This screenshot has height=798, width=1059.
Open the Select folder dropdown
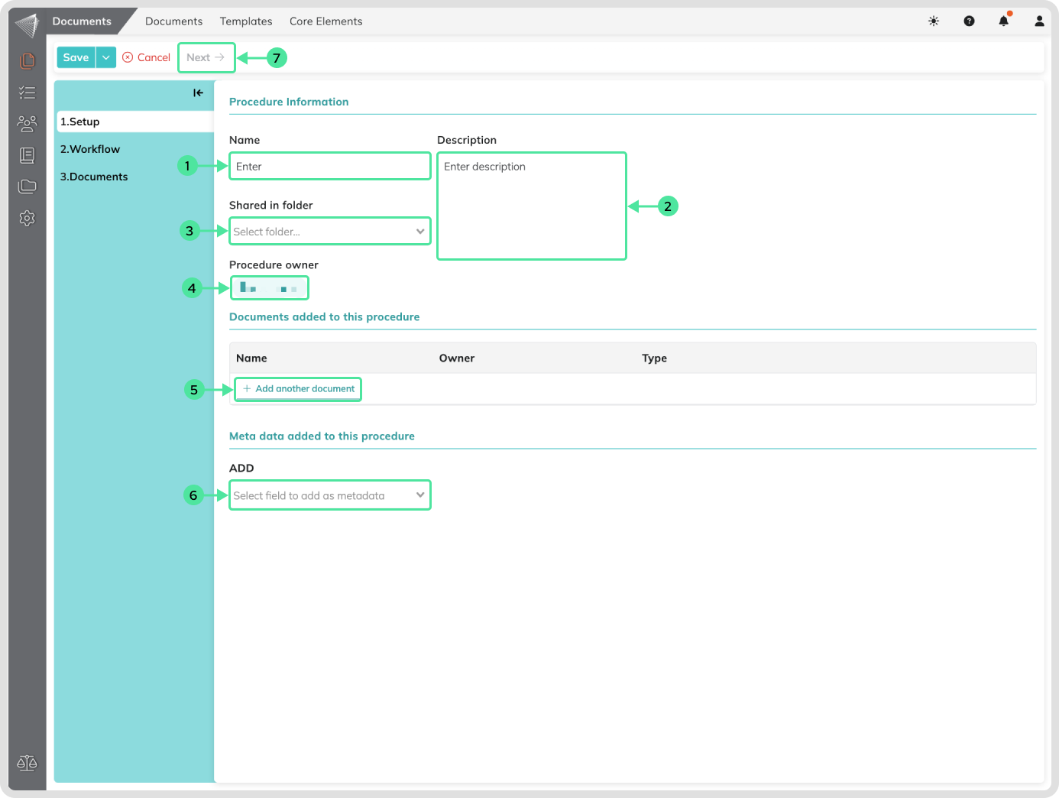pyautogui.click(x=330, y=232)
